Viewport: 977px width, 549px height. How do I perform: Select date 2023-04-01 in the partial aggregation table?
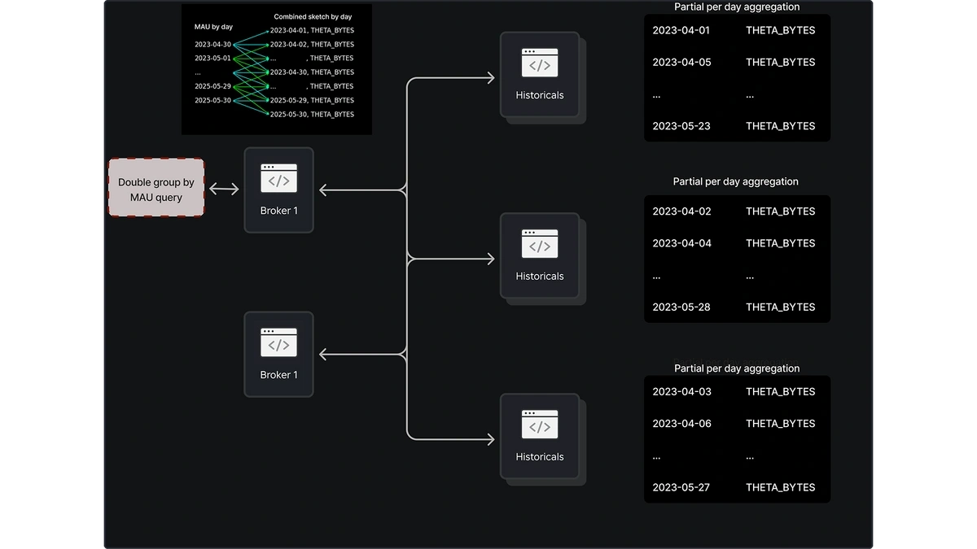point(681,30)
